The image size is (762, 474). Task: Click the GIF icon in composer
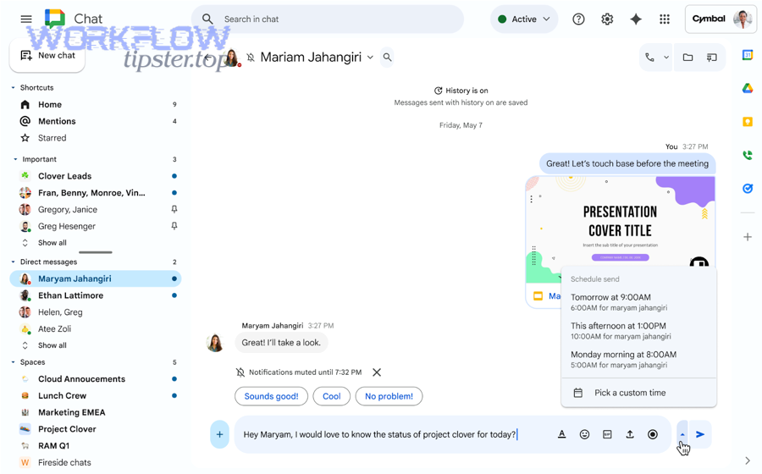(x=607, y=434)
